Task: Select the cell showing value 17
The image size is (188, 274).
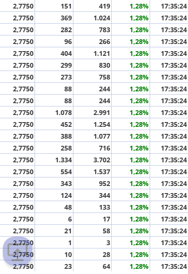Action: click(92, 219)
